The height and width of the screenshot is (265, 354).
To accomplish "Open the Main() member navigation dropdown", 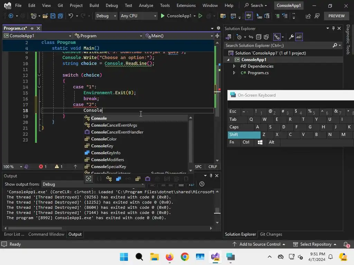I will point(179,36).
